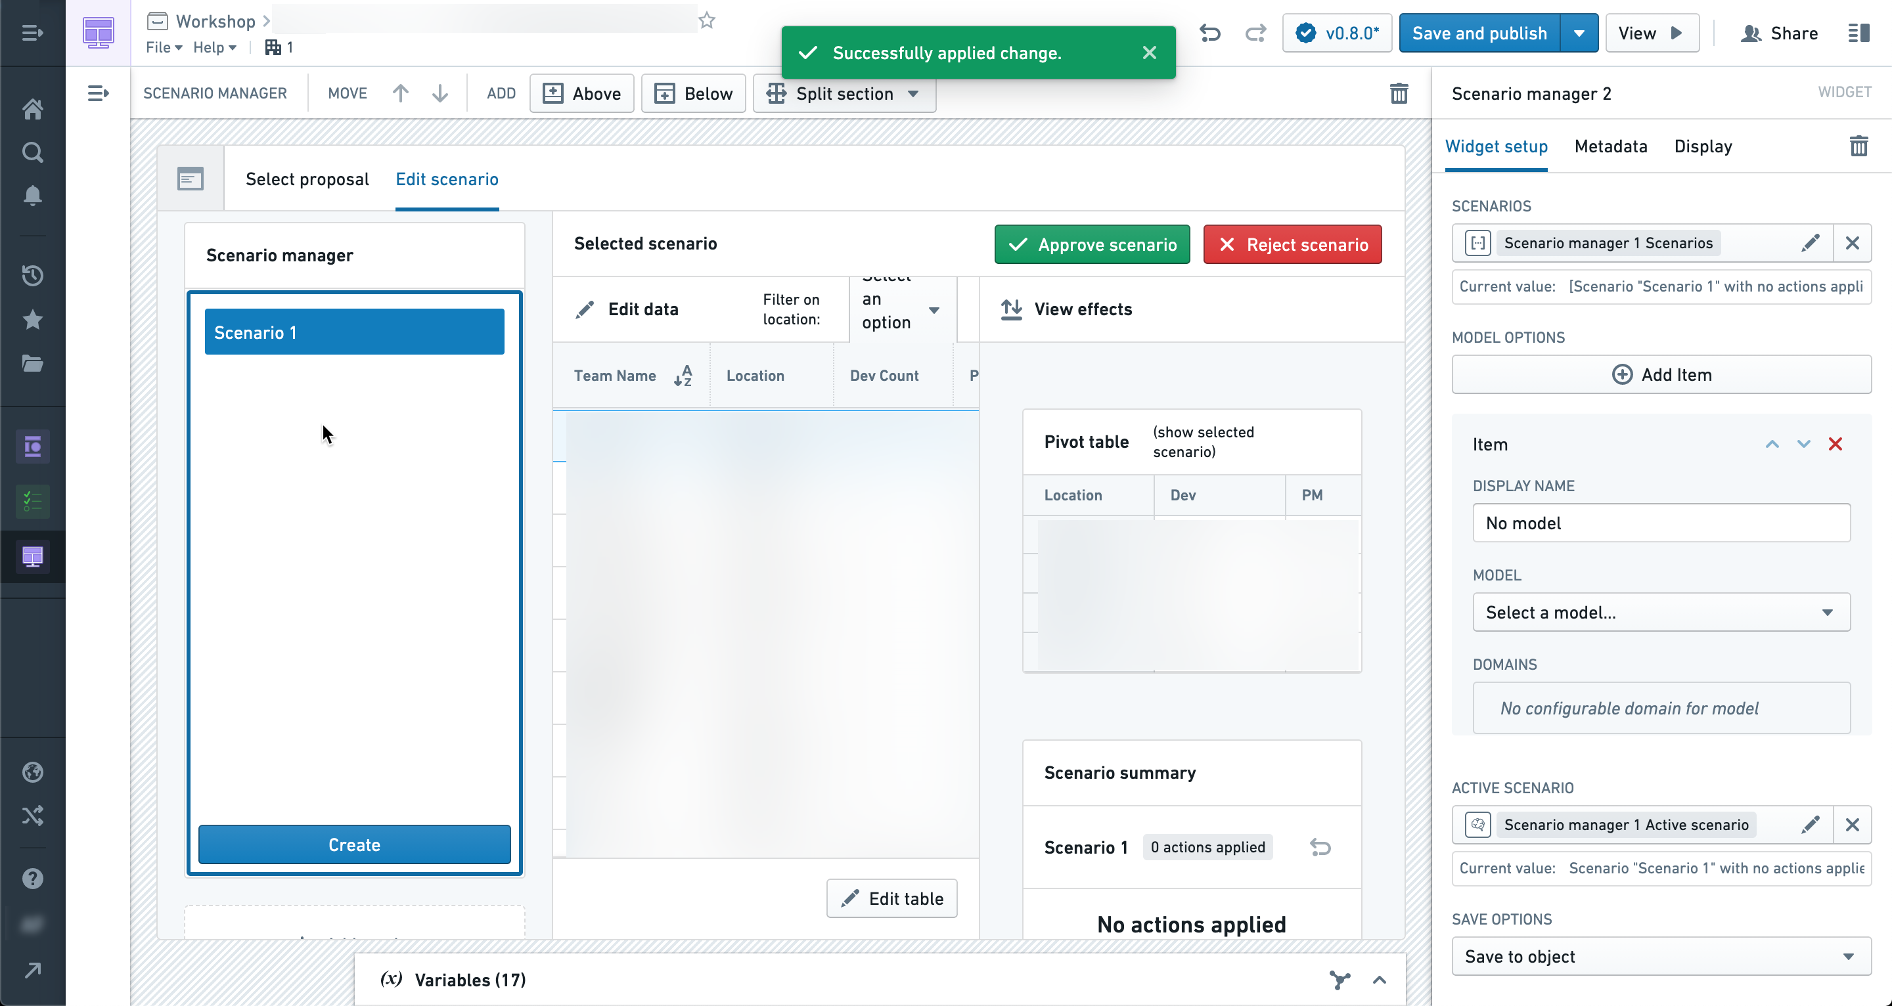Viewport: 1892px width, 1006px height.
Task: Click the undo arrow icon in toolbar
Action: (1209, 33)
